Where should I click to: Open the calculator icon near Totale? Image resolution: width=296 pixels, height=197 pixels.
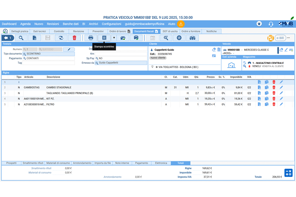[288, 173]
